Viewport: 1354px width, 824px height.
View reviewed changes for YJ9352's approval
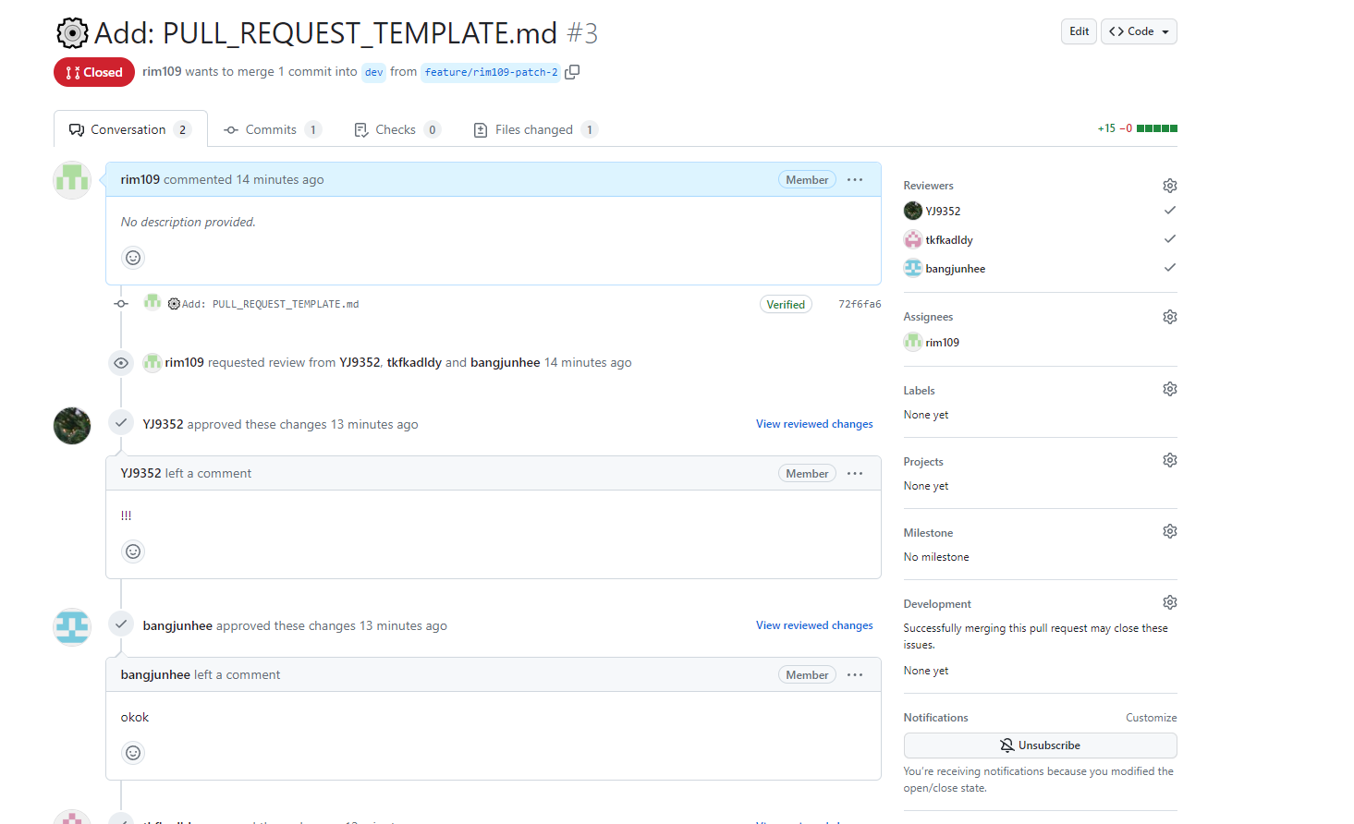(x=814, y=424)
